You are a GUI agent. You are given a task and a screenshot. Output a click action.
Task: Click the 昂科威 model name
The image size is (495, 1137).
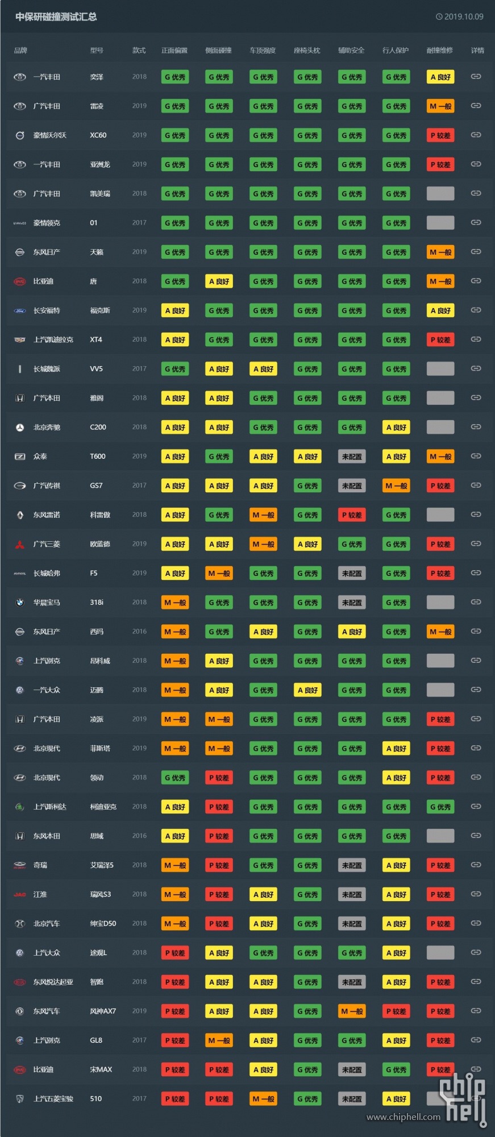click(100, 661)
